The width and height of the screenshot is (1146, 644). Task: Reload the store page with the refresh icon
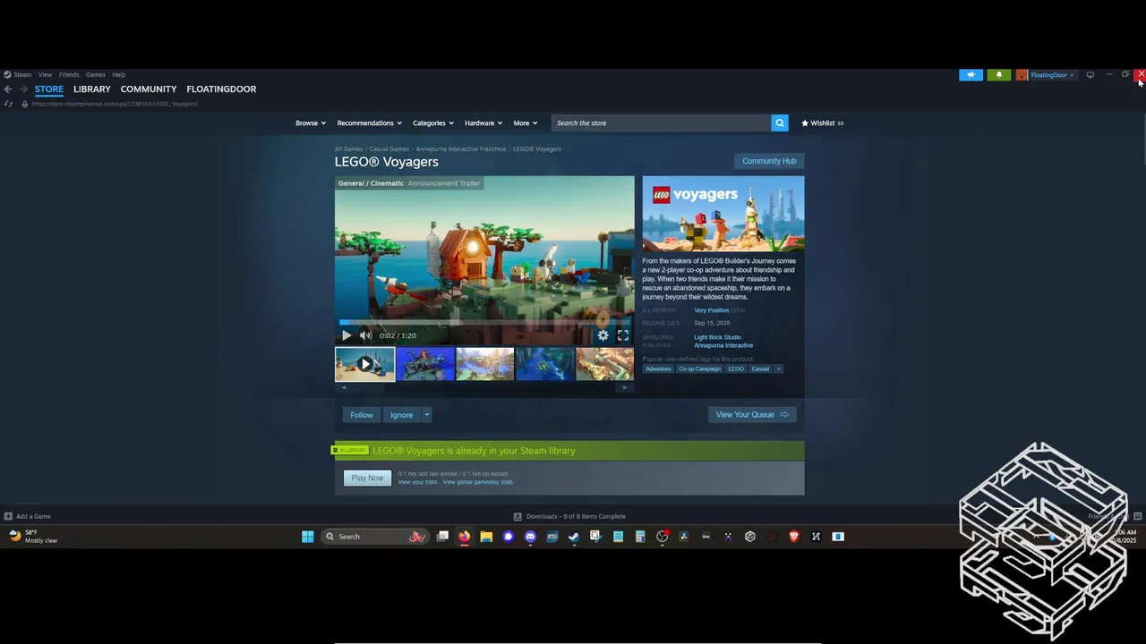pos(9,104)
